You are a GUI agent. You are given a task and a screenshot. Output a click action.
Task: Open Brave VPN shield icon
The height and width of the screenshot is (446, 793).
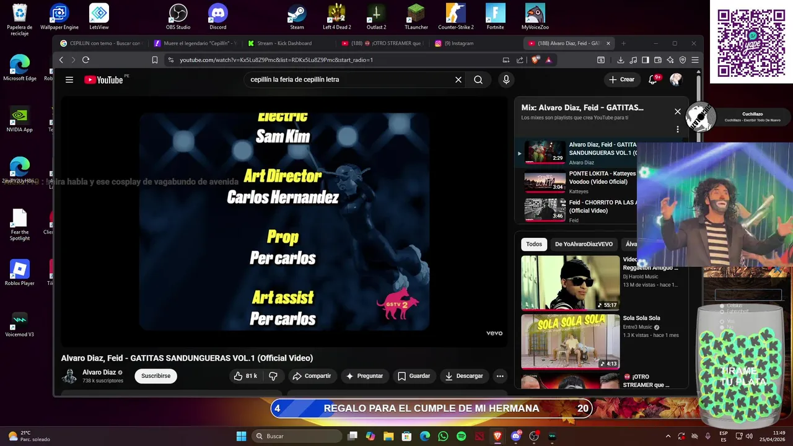[683, 60]
